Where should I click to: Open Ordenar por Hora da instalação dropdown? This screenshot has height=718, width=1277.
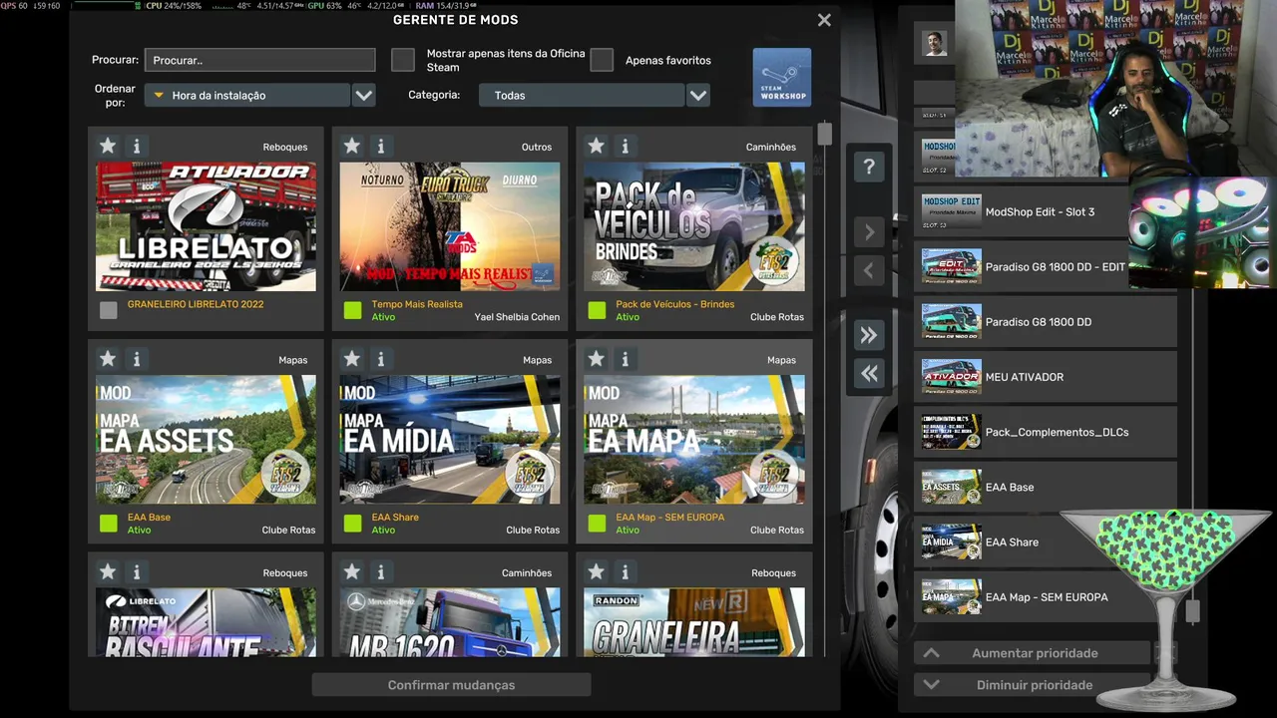pyautogui.click(x=247, y=95)
